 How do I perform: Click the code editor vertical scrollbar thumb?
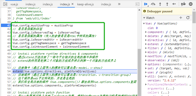point(139,72)
